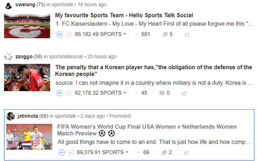This screenshot has height=161, width=257.
Task: Open comments on zzoggo's post showing 0
Action: (164, 93)
